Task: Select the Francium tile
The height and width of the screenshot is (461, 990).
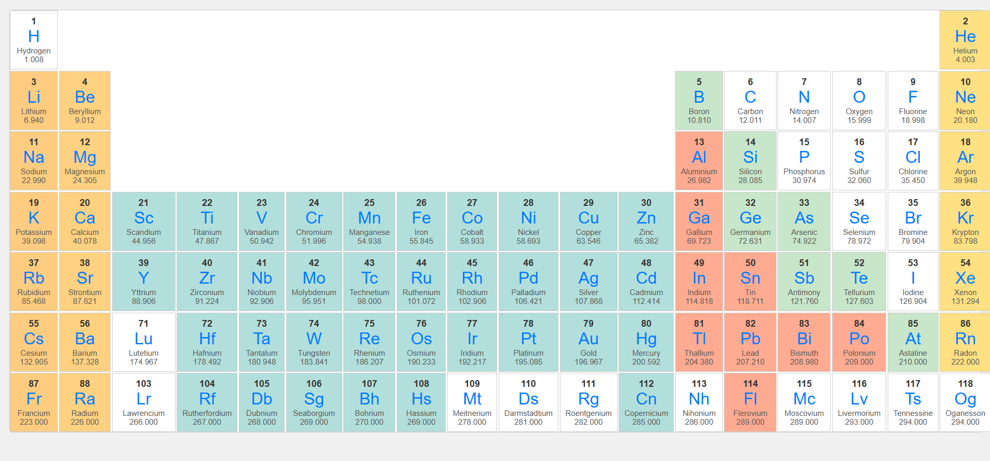Action: click(x=34, y=402)
